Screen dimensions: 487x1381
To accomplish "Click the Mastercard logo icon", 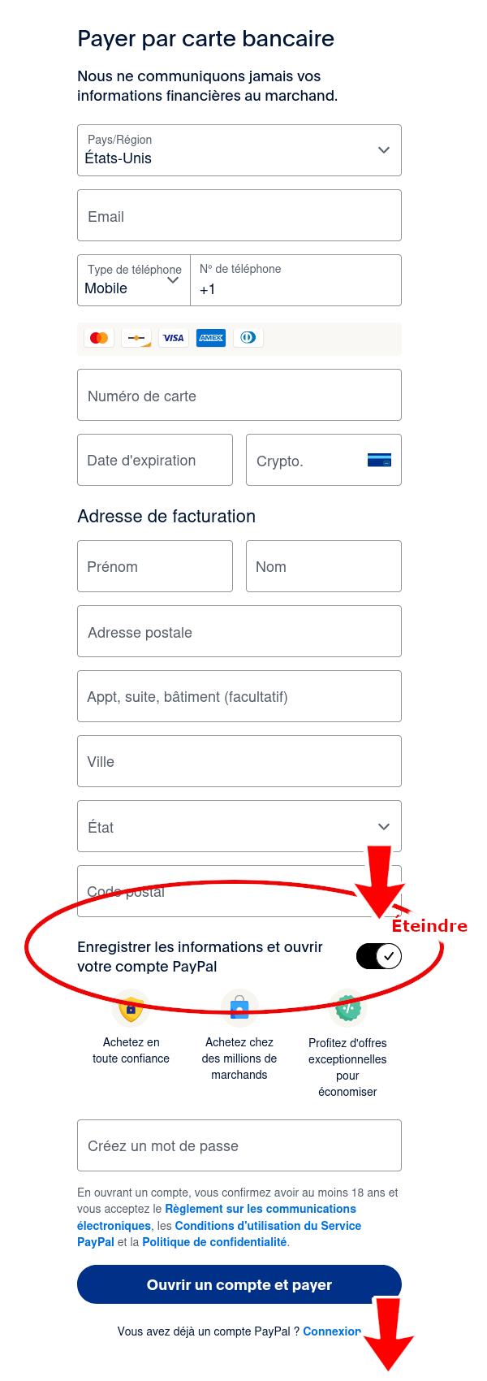I will [x=99, y=338].
